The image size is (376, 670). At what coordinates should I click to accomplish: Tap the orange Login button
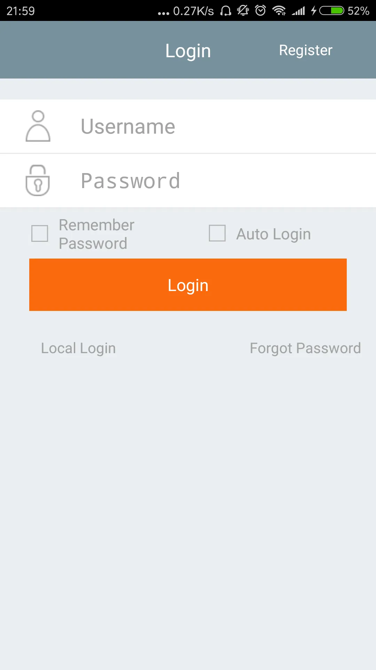(188, 285)
